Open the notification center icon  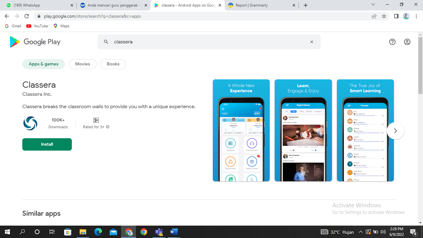413,232
